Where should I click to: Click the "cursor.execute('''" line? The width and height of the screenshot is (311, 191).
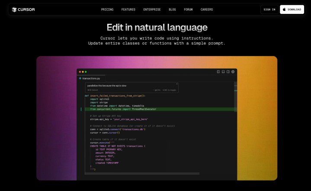(102, 143)
